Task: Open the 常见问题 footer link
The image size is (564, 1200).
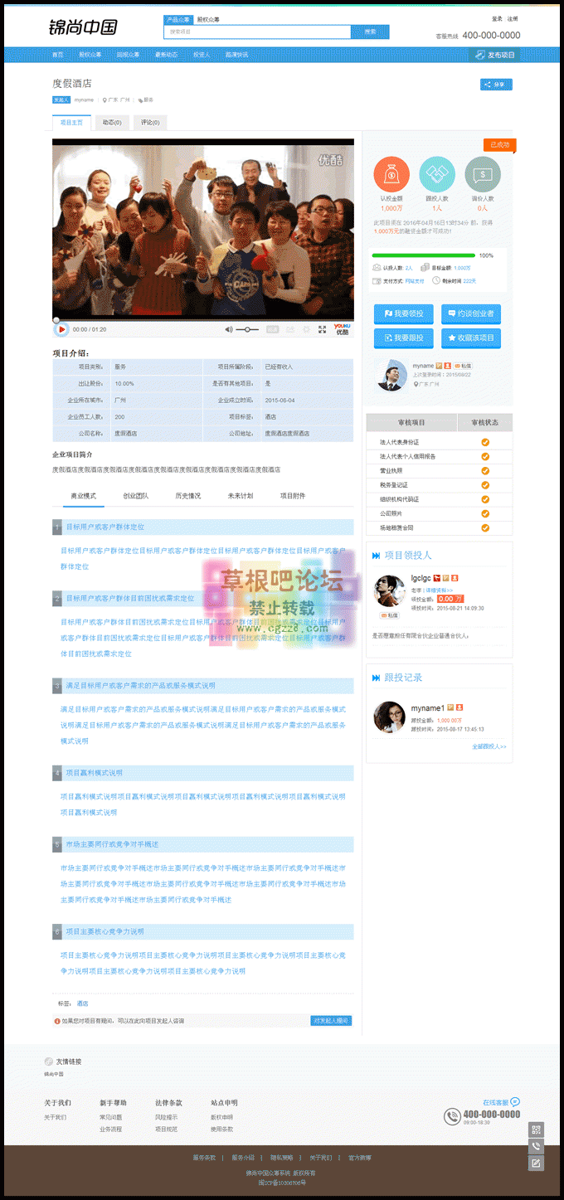Action: coord(110,1117)
